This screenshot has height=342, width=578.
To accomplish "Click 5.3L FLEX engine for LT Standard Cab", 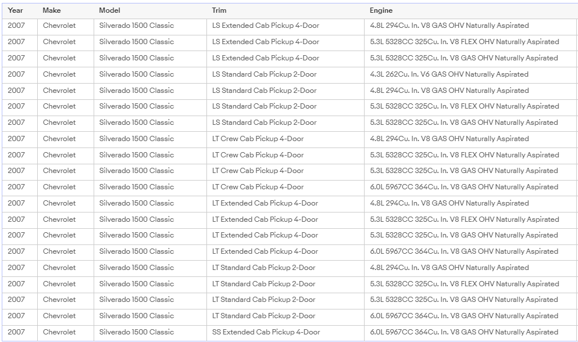I will pos(464,284).
